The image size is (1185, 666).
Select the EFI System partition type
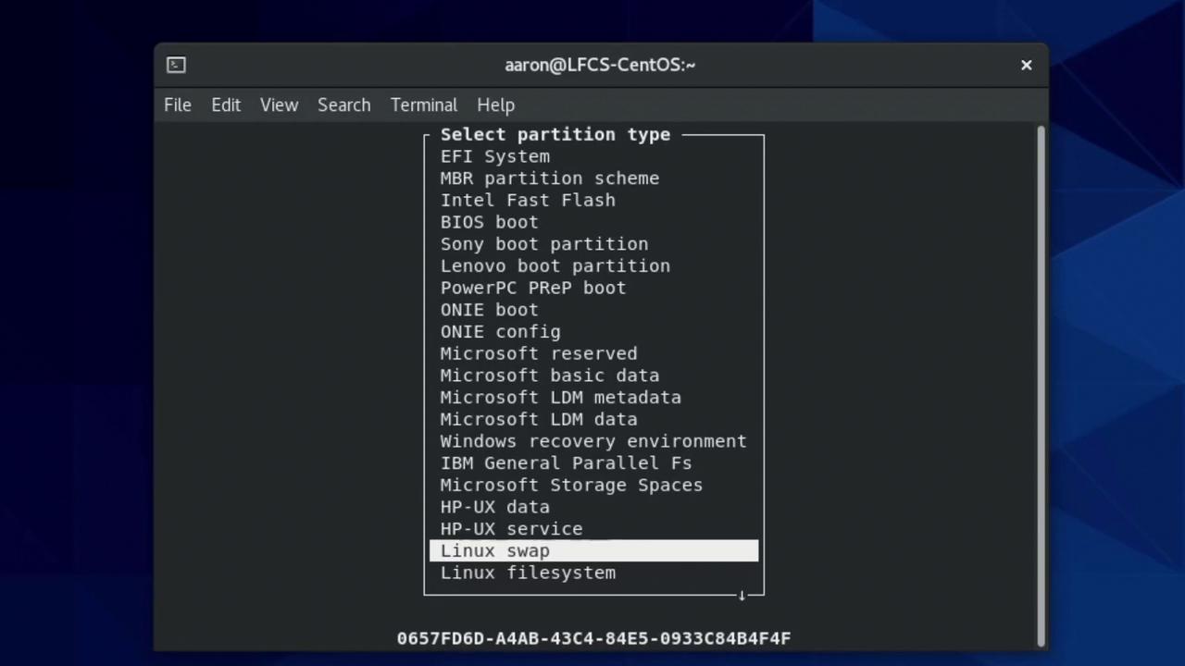[x=495, y=156]
